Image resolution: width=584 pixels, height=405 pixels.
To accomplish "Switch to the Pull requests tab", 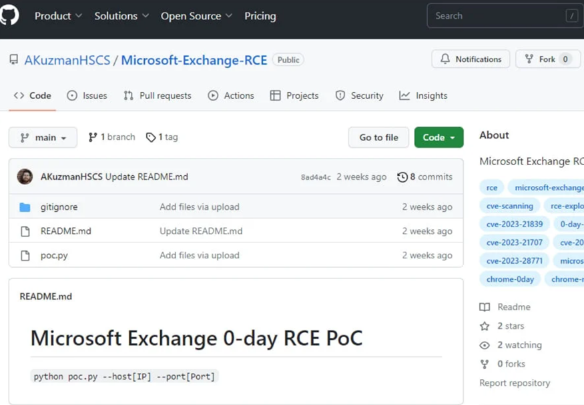I will pos(158,96).
